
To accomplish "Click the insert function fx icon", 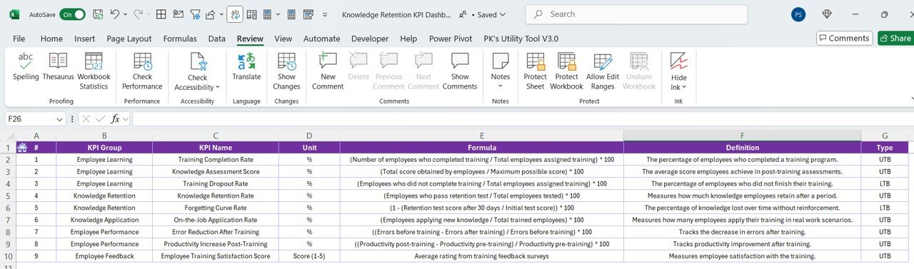I will 115,118.
